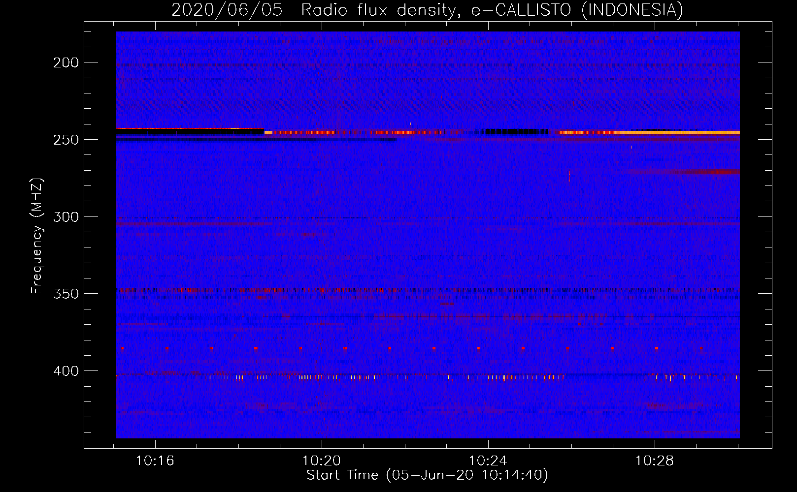Click the 350 frequency tick label
The width and height of the screenshot is (797, 492).
pyautogui.click(x=66, y=294)
